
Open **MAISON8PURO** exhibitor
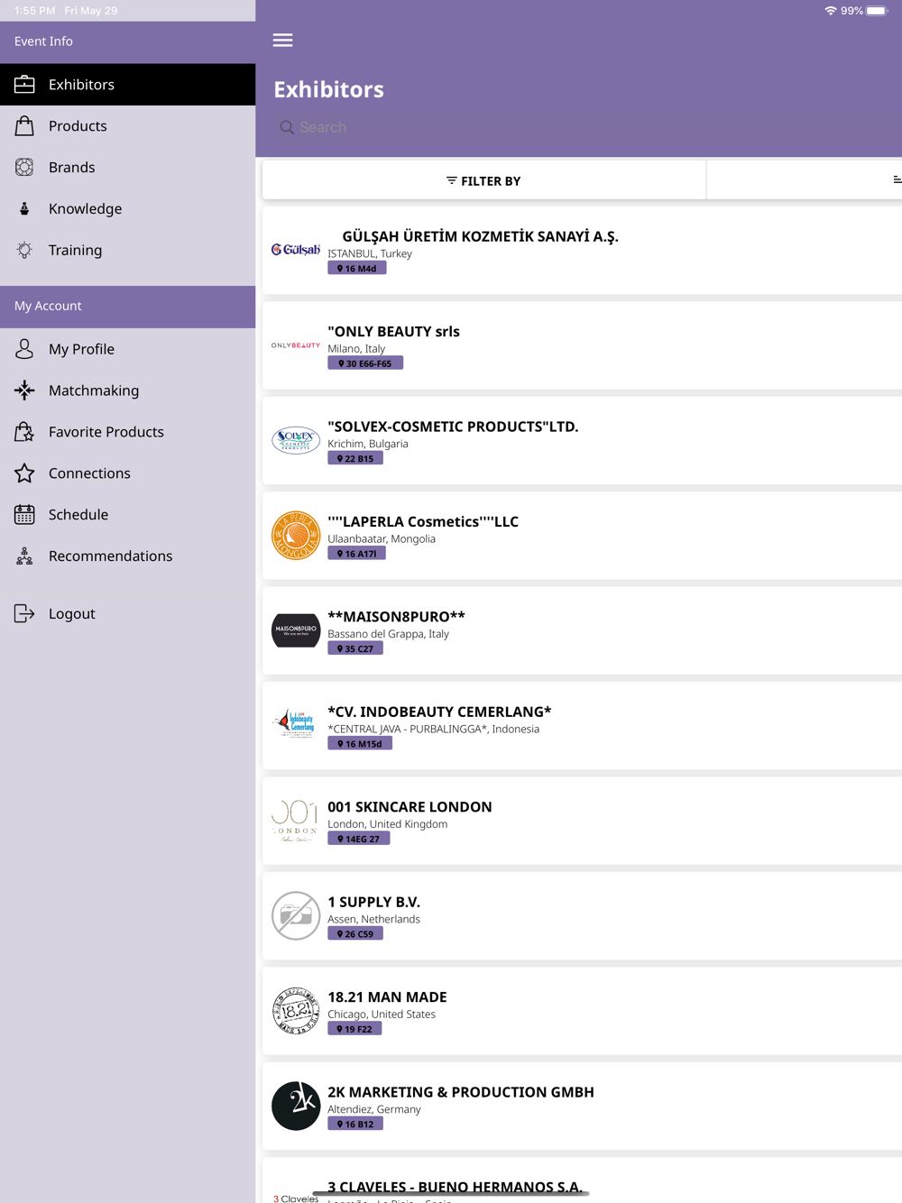582,630
